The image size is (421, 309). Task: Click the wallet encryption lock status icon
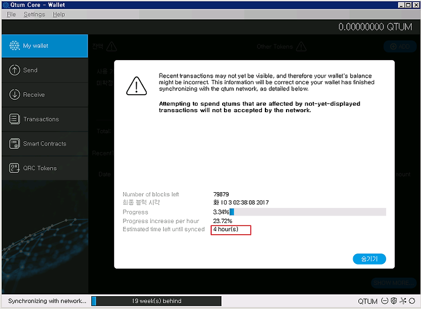[385, 301]
